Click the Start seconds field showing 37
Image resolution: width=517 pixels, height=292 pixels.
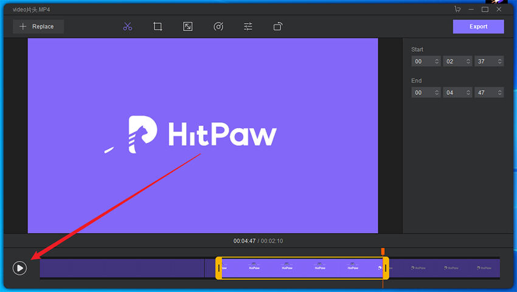(489, 61)
